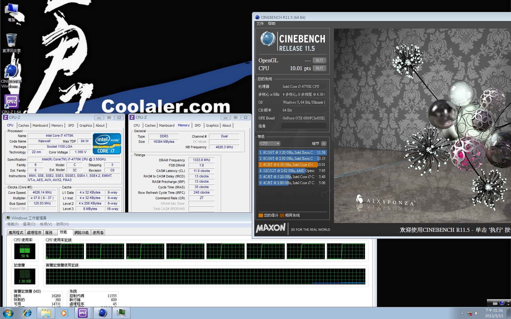Launch the CPU-Z 1.64 desktop shortcut
This screenshot has width=511, height=319.
click(12, 104)
